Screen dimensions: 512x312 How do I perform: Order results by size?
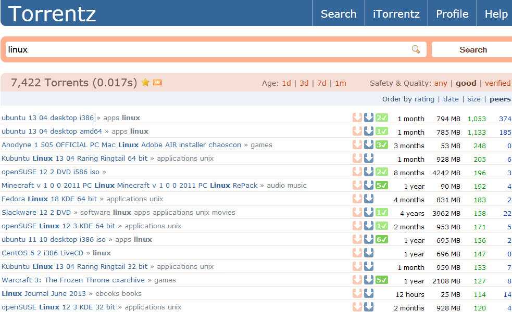point(474,99)
